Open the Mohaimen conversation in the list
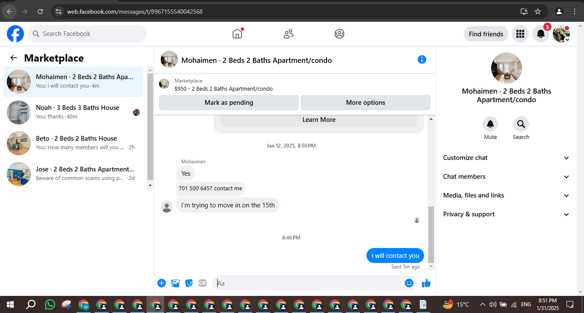This screenshot has height=313, width=584. [74, 82]
